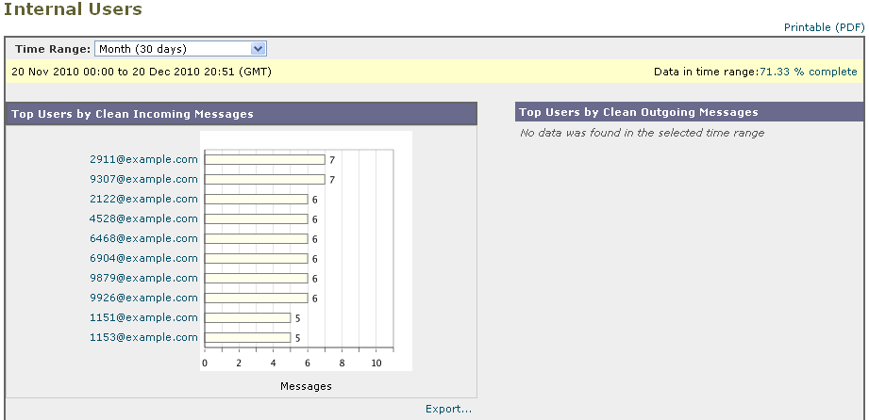Open user 1153@example.com
This screenshot has width=869, height=420.
tap(143, 337)
